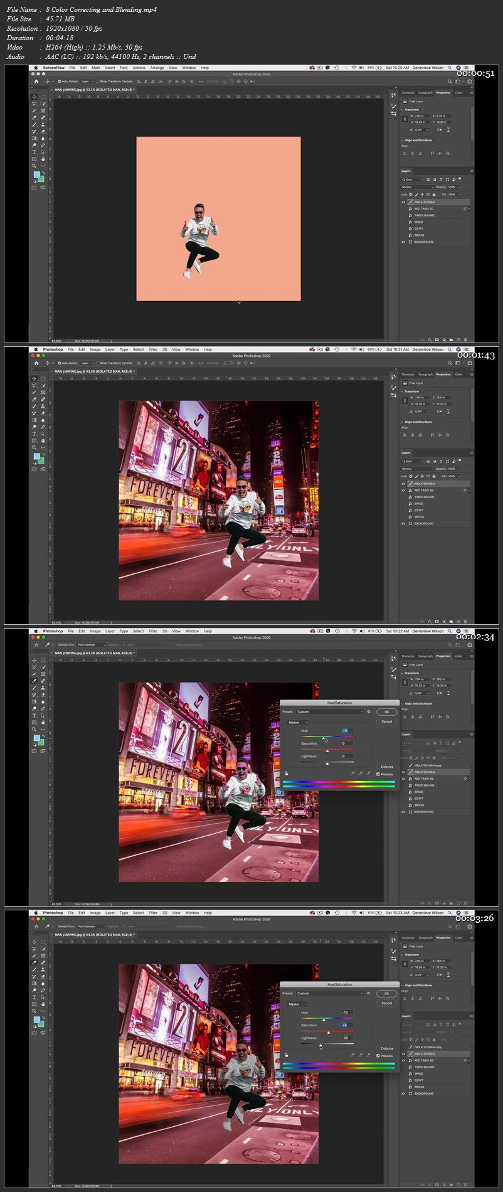Click the subtract-from-sample eyedropper in 00:03:26 dialog
503x1192 pixels.
coord(369,1055)
